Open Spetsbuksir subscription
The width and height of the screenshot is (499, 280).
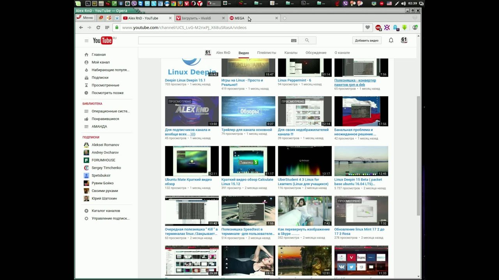[101, 175]
